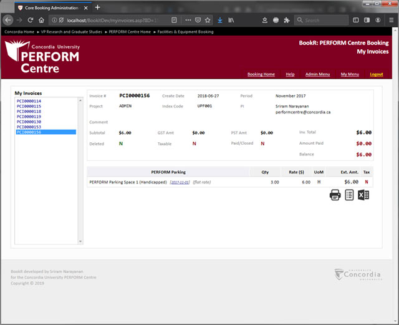The height and width of the screenshot is (325, 399).
Task: Click the Logout link
Action: pos(376,74)
